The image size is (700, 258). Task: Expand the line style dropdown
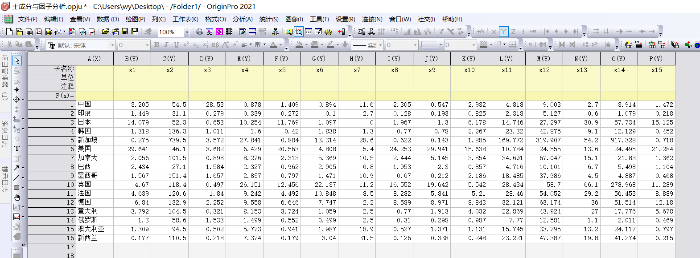tap(381, 45)
